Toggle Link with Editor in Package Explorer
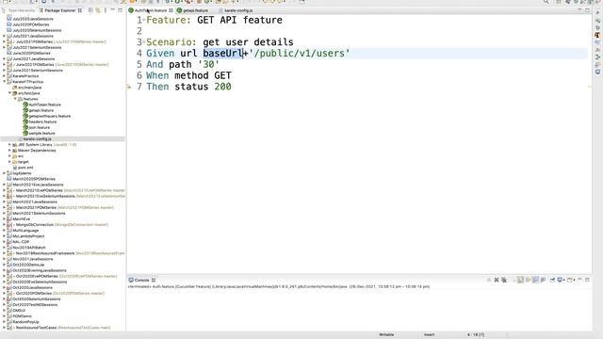This screenshot has width=603, height=339. (98, 10)
